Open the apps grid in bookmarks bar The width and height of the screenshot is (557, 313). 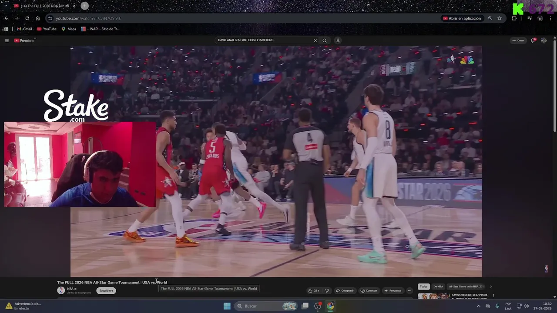pyautogui.click(x=6, y=29)
